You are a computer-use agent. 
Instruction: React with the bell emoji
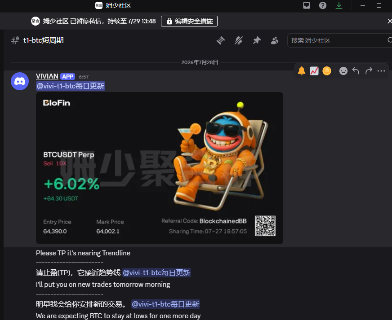[x=302, y=71]
